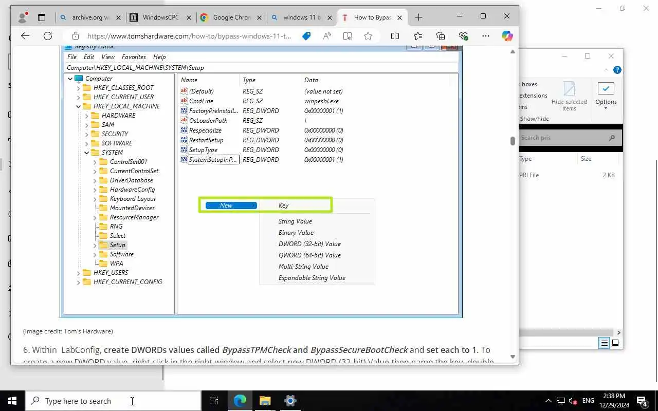This screenshot has width=658, height=411.
Task: Close the Google Chrome tab
Action: pos(259,17)
